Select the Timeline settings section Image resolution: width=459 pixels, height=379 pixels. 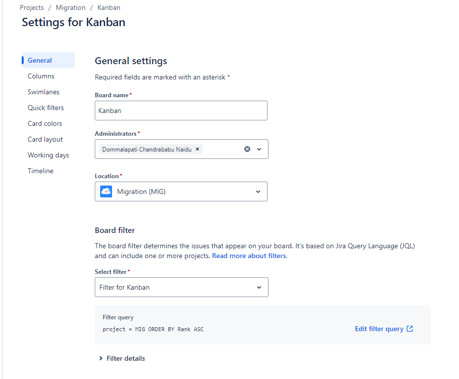40,171
